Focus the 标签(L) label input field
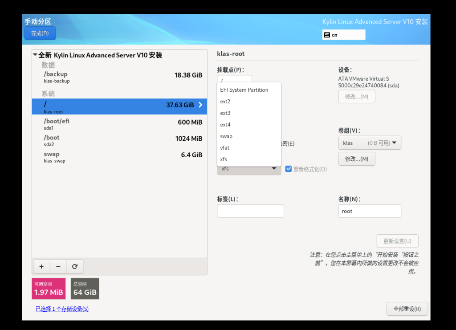The height and width of the screenshot is (330, 456). coord(250,211)
